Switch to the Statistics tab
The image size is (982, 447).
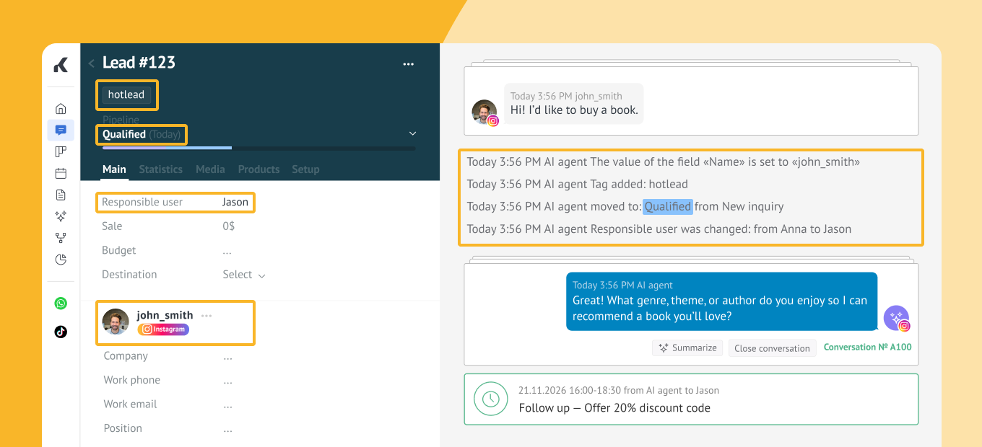coord(160,169)
